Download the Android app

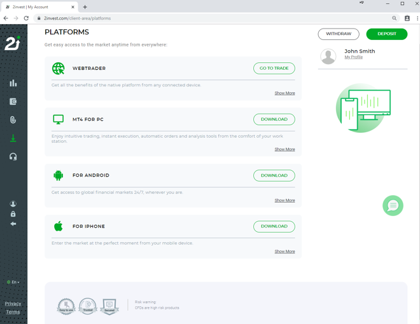coord(274,175)
